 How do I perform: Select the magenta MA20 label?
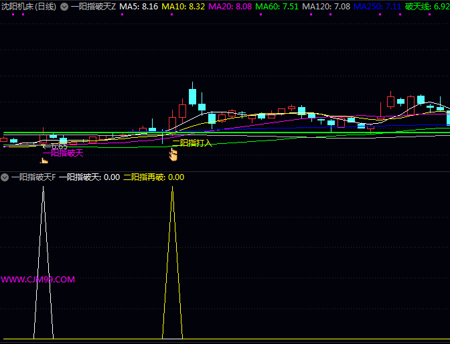tap(230, 7)
